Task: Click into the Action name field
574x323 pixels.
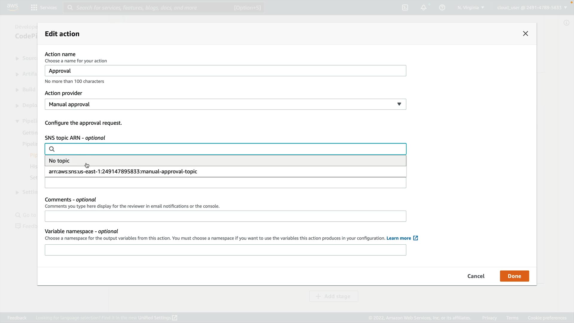Action: pos(225,71)
